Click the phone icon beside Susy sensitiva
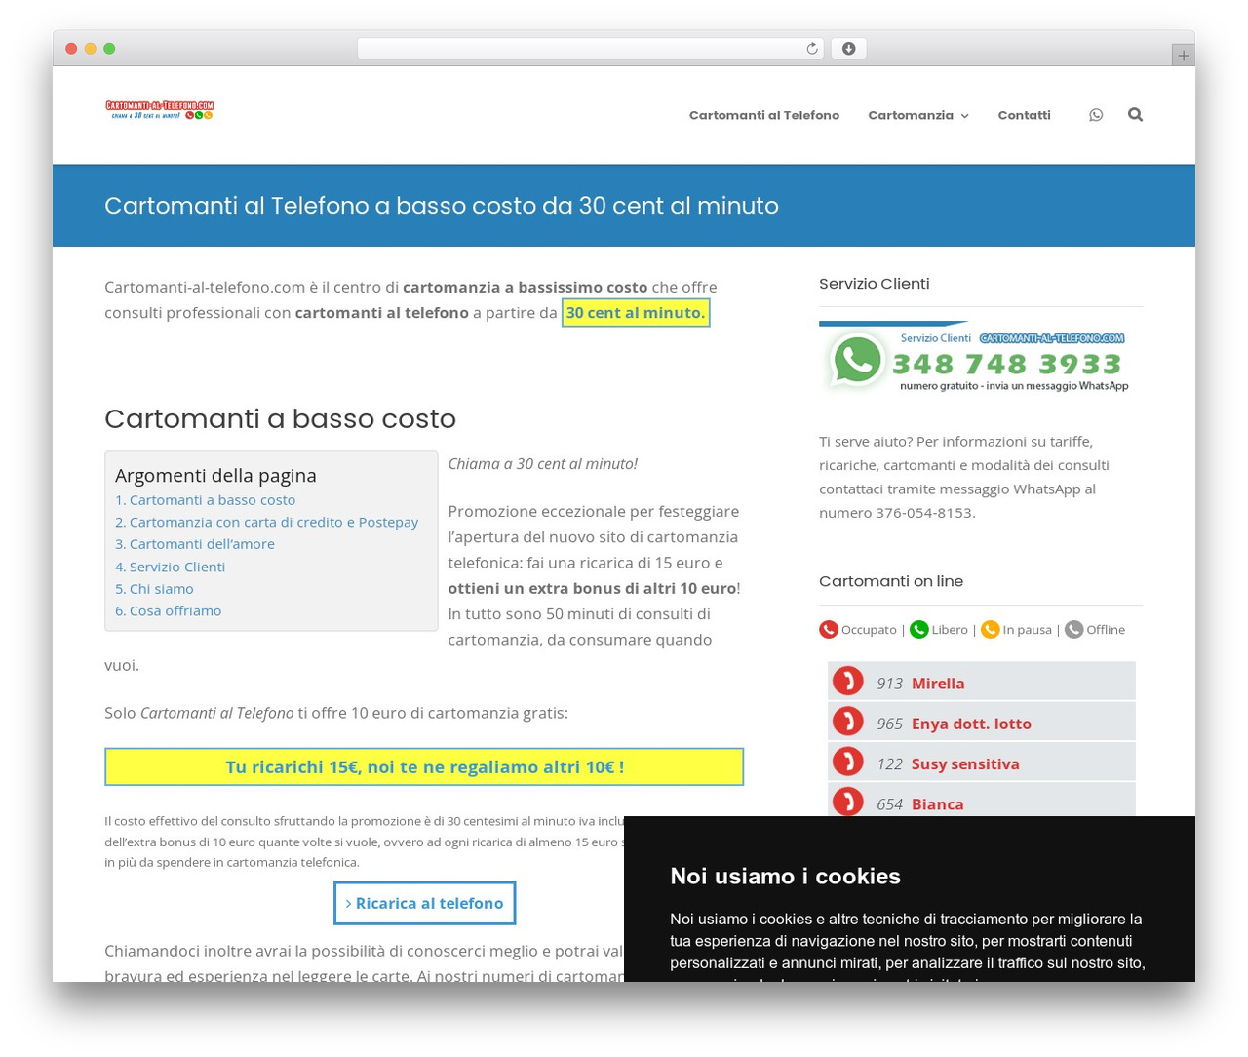 848,762
